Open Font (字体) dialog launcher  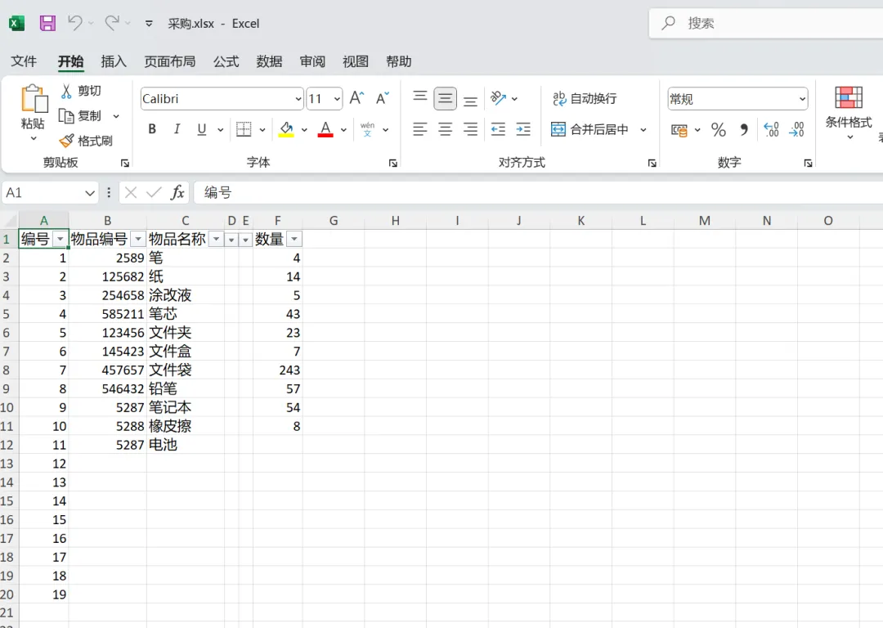393,164
